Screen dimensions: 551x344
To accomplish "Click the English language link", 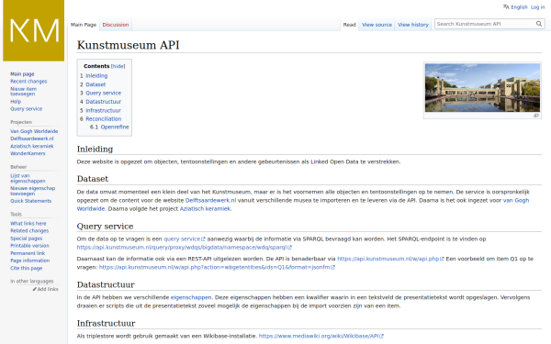I will click(x=519, y=7).
